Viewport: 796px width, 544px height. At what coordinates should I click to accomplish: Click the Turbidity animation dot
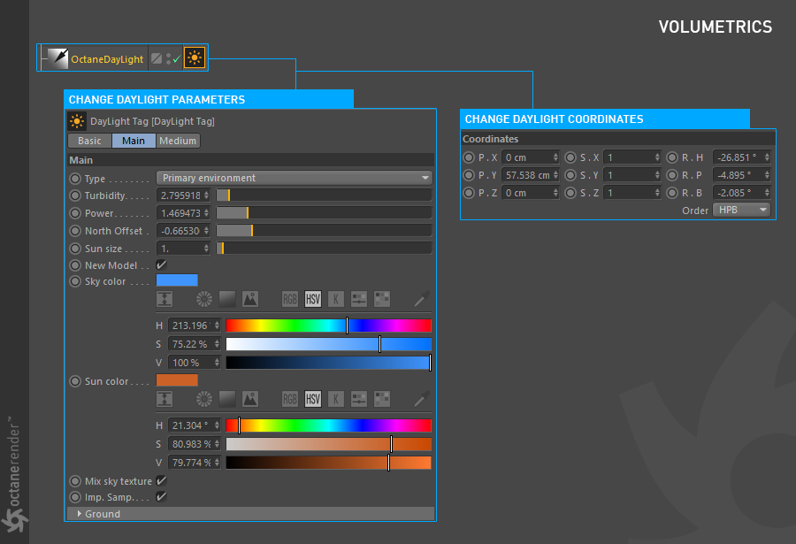pos(75,195)
